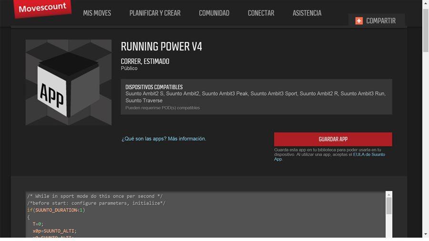Click the Dispositivos Compatibles heading

154,87
